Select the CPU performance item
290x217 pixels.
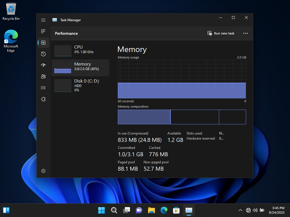(x=80, y=50)
